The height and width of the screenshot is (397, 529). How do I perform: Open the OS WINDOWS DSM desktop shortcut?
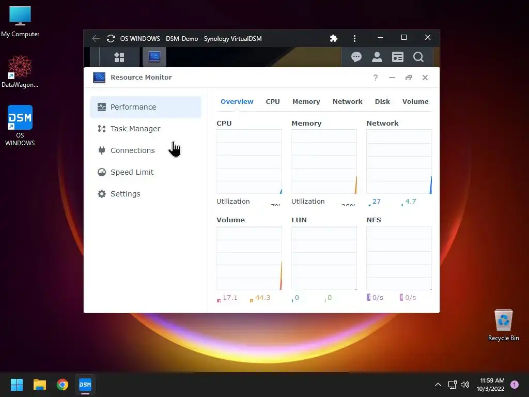(20, 126)
